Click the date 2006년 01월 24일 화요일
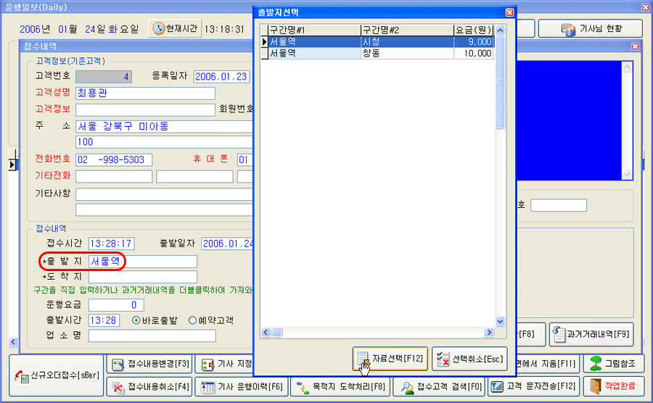This screenshot has height=403, width=653. click(x=79, y=29)
